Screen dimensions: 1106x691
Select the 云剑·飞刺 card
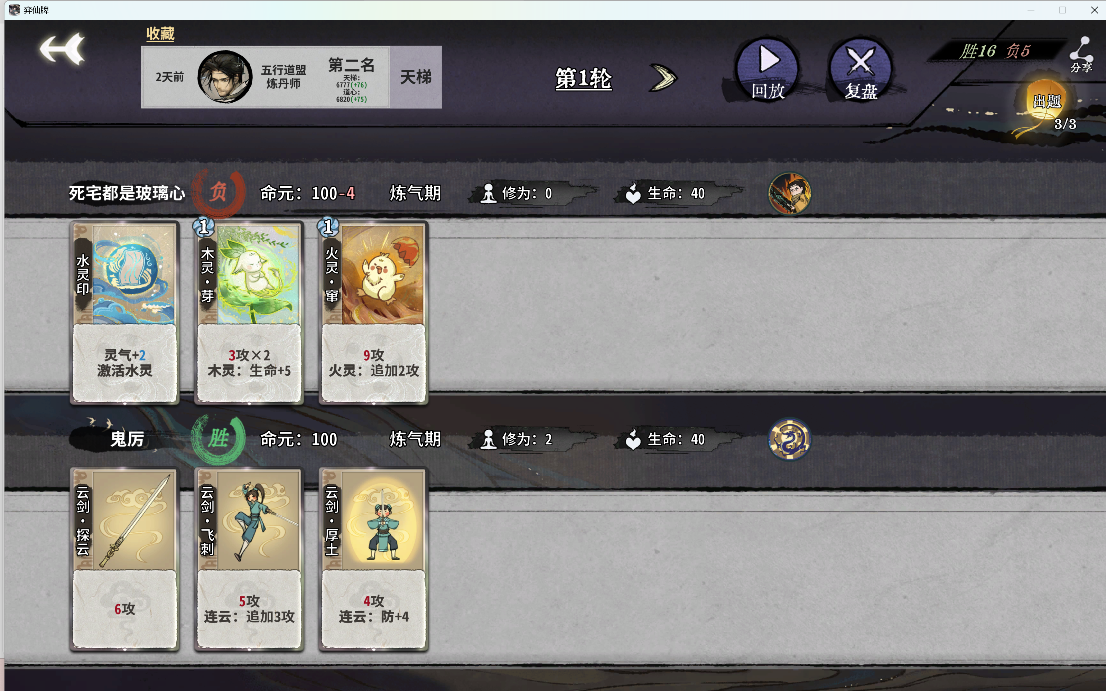(x=249, y=559)
